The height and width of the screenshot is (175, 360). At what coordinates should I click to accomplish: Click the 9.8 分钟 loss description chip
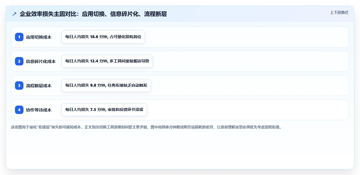pyautogui.click(x=106, y=86)
